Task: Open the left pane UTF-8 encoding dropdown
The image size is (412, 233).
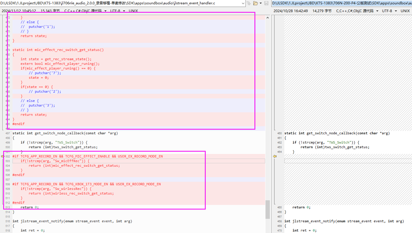Action: pyautogui.click(x=118, y=11)
